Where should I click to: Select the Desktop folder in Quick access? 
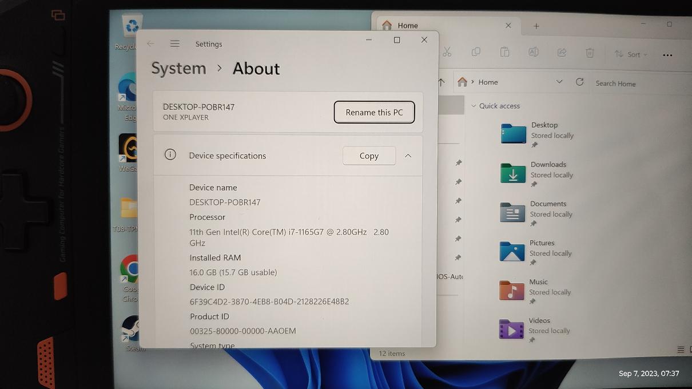coord(537,135)
